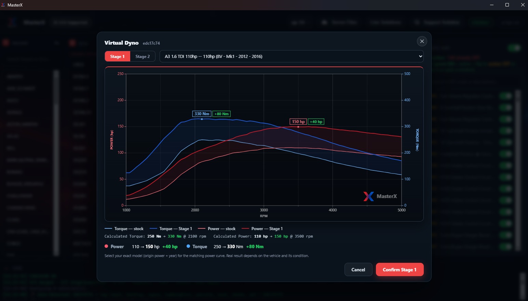Click the Cancel button

tap(358, 270)
